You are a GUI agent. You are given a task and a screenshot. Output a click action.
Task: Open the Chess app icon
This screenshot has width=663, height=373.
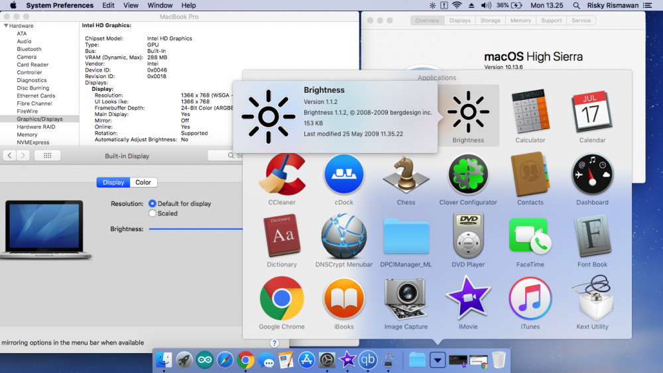(406, 174)
